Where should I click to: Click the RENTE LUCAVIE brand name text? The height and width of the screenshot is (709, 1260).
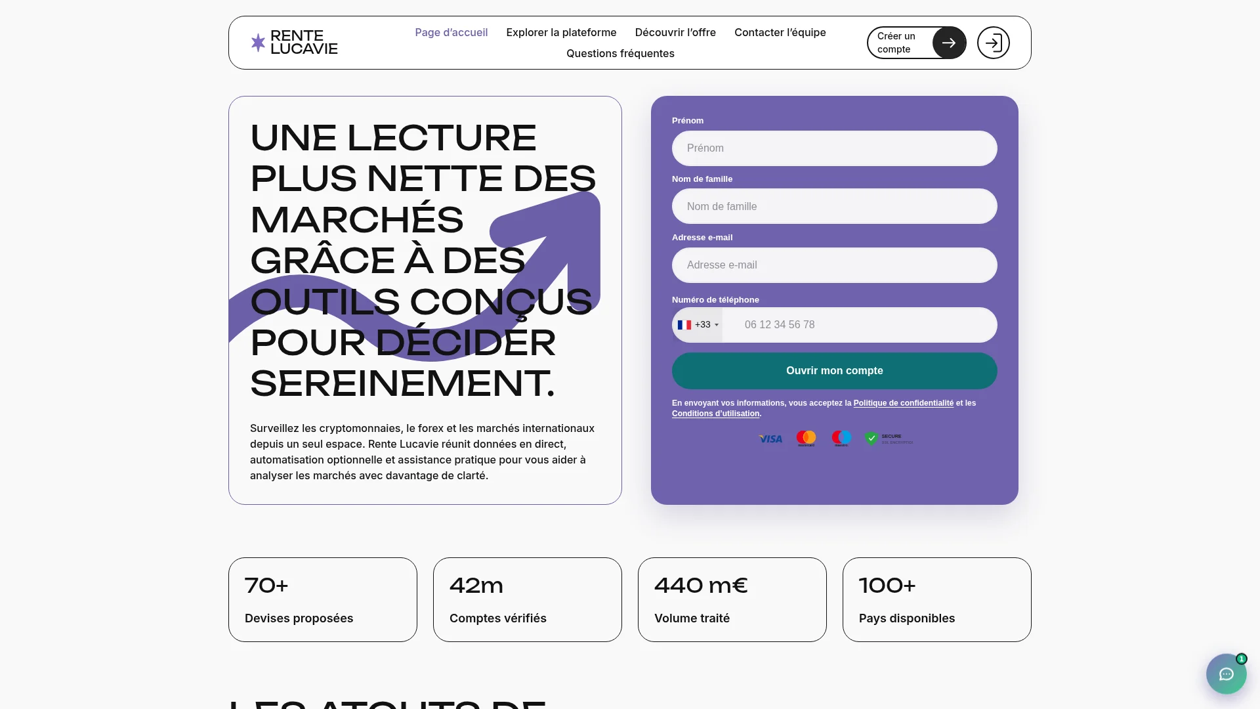click(304, 43)
